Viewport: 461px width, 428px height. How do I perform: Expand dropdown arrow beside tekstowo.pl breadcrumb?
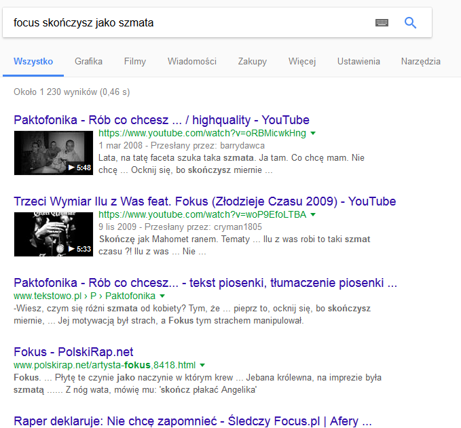pyautogui.click(x=162, y=296)
